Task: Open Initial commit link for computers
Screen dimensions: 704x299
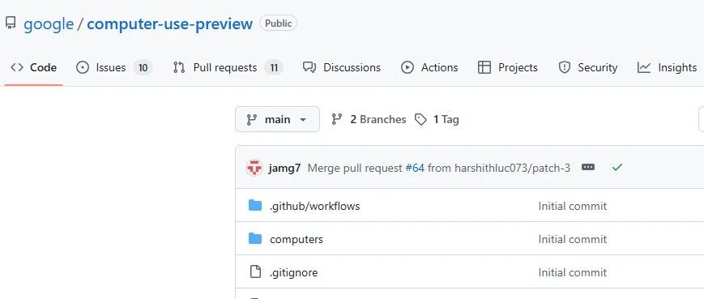Action: [573, 239]
